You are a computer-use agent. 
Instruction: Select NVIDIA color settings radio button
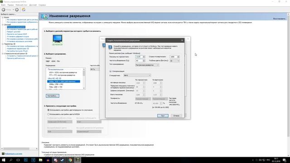click(x=48, y=115)
